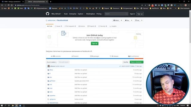Viewport: 191px width, 107px height.
Task: Bookmark this page with the star icon
Action: [x=145, y=5]
